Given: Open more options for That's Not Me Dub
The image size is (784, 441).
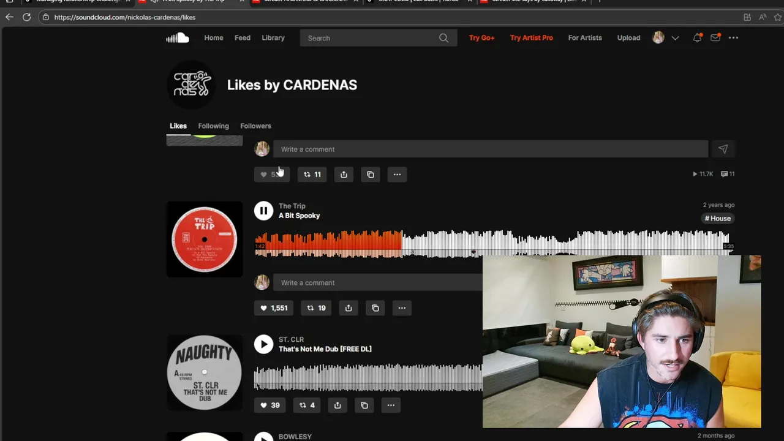Looking at the screenshot, I should tap(391, 405).
